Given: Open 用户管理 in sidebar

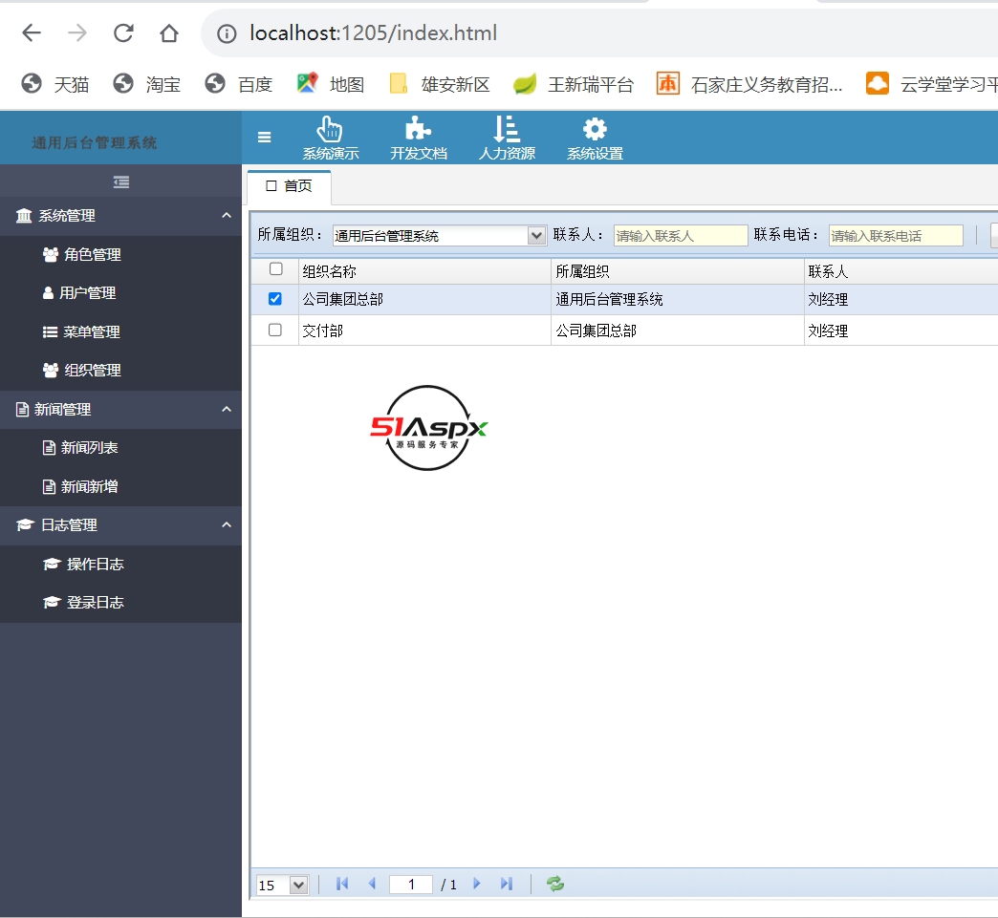Looking at the screenshot, I should click(x=121, y=293).
